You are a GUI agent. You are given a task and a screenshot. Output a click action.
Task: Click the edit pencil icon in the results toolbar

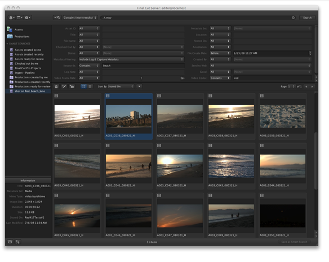pos(64,87)
